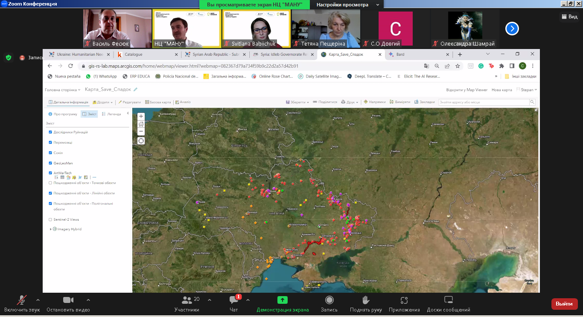
Task: Click the red Выйти button
Action: [x=564, y=304]
